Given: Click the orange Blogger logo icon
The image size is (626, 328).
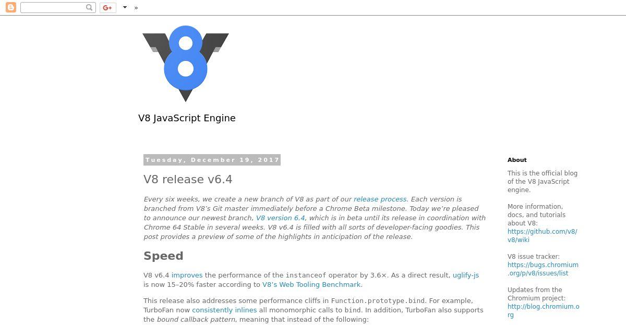Looking at the screenshot, I should (x=10, y=7).
